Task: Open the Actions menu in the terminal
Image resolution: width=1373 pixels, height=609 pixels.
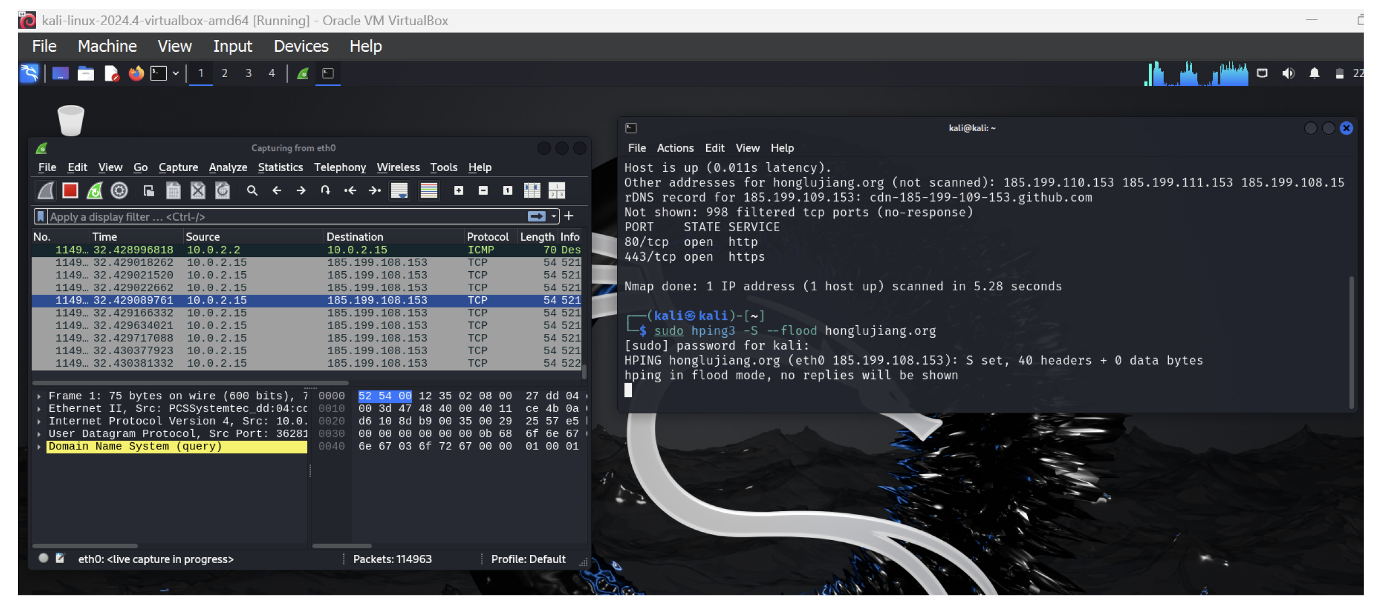Action: tap(674, 148)
